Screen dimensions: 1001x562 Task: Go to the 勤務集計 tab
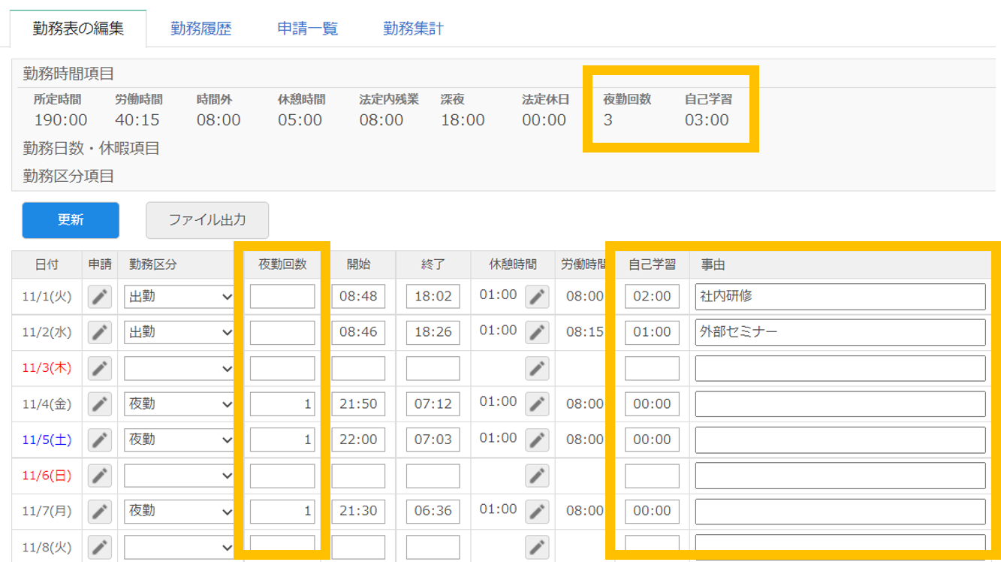tap(413, 29)
